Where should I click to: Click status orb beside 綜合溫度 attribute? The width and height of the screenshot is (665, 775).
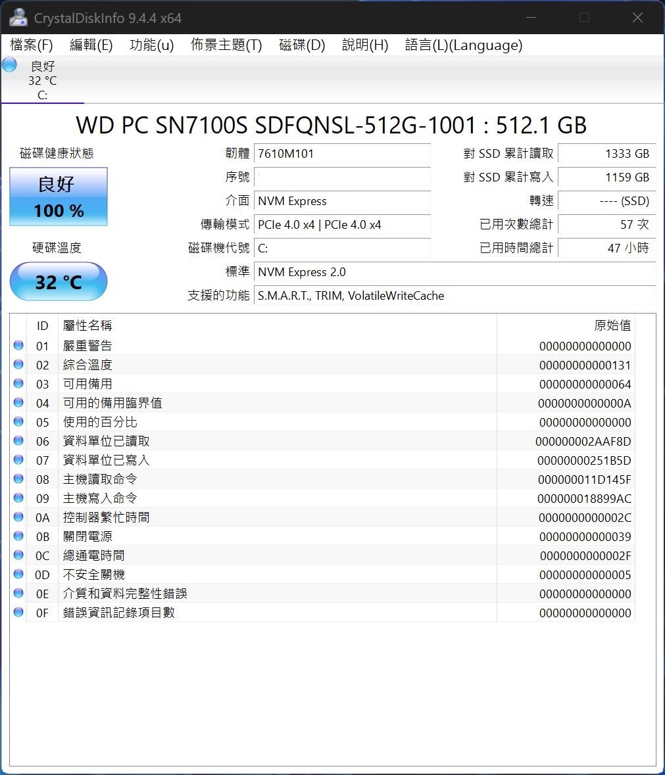pos(18,365)
